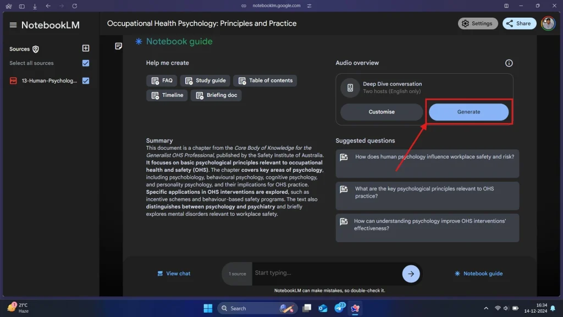Click the notebook title text
This screenshot has height=317, width=563.
(202, 23)
